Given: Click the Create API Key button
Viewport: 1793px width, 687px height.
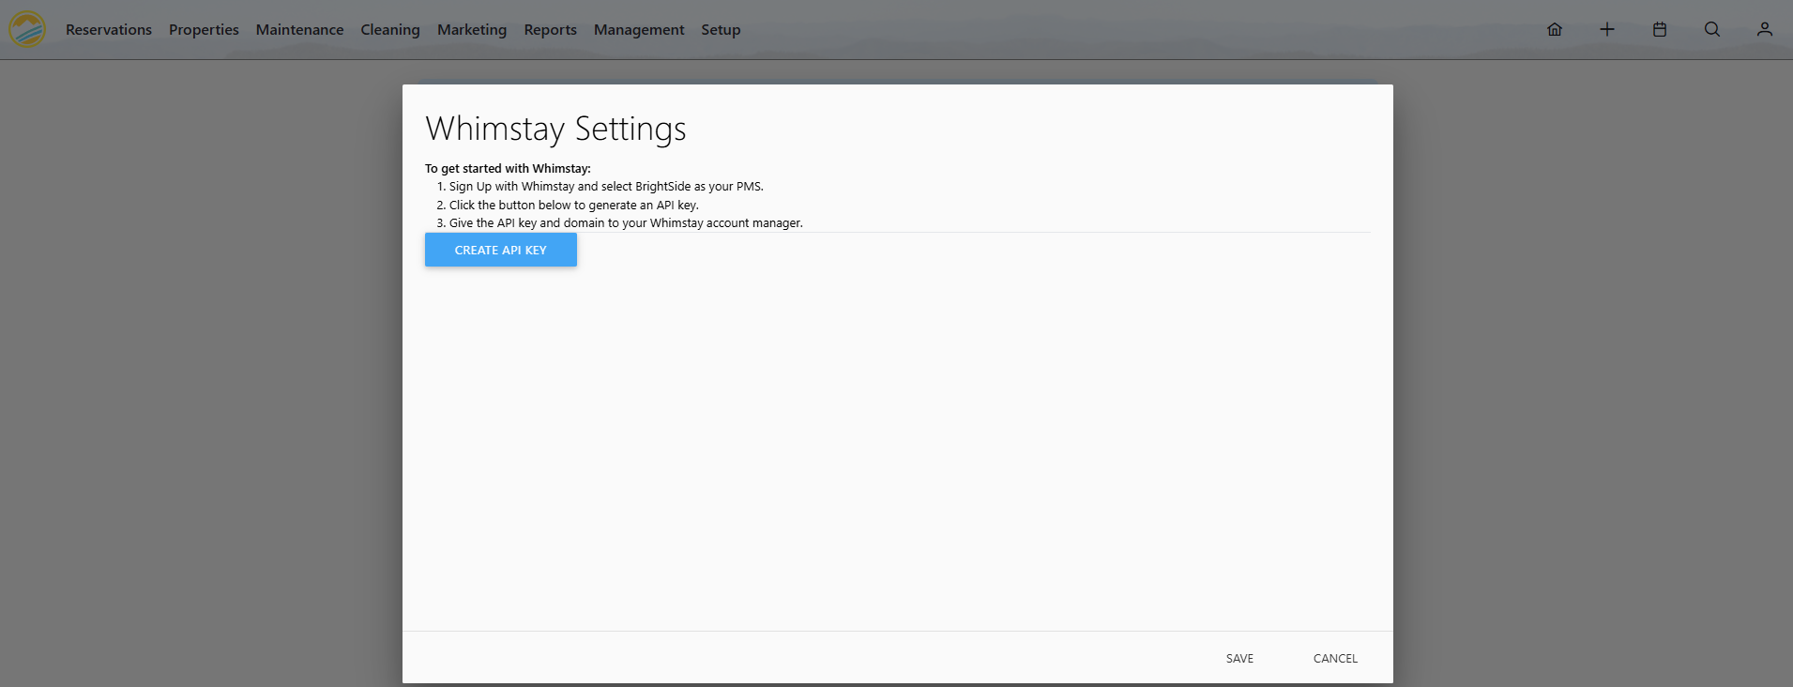Looking at the screenshot, I should pyautogui.click(x=501, y=250).
